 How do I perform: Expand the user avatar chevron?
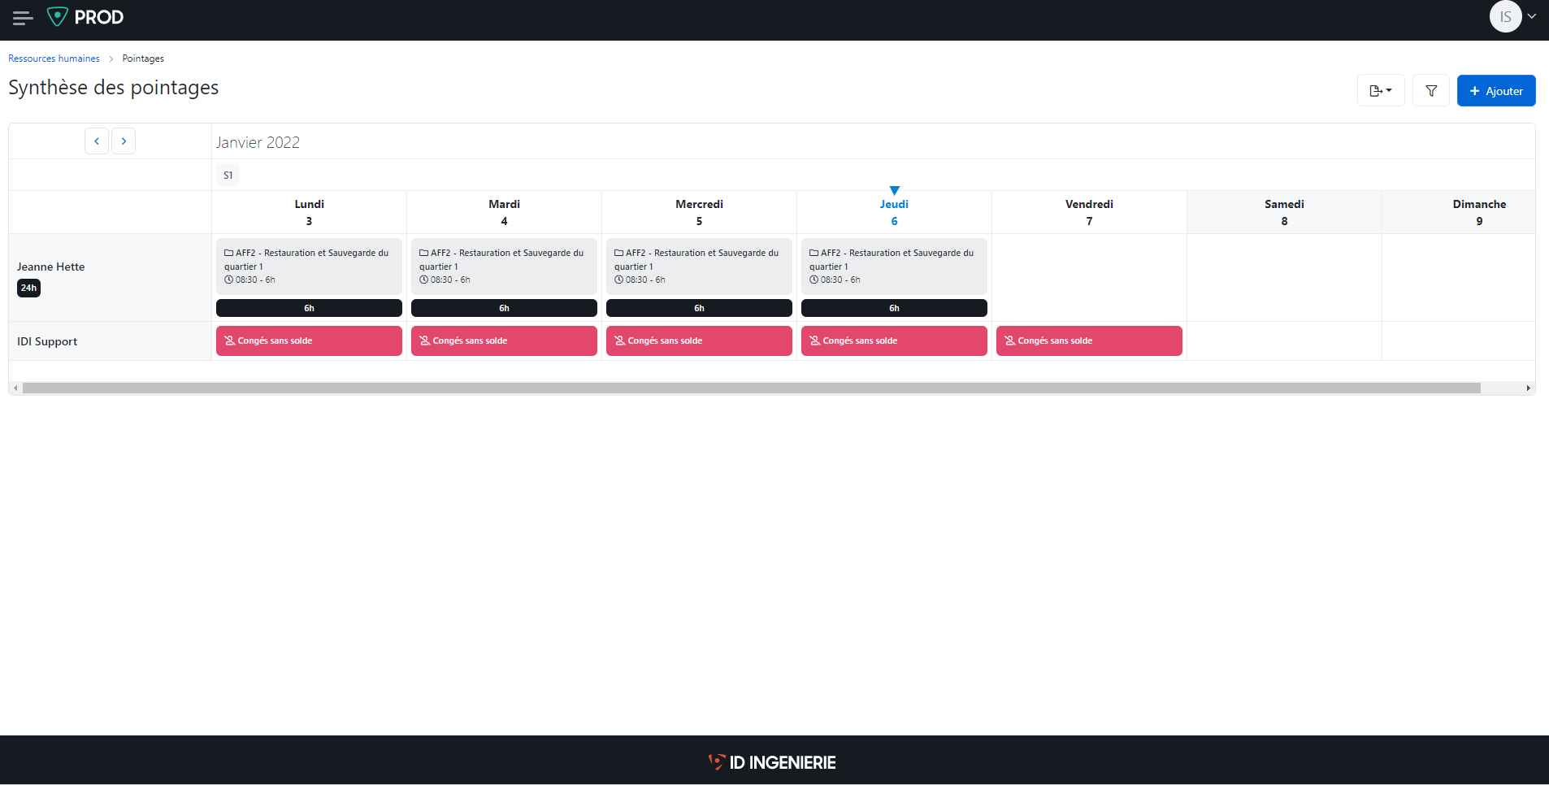click(x=1531, y=16)
